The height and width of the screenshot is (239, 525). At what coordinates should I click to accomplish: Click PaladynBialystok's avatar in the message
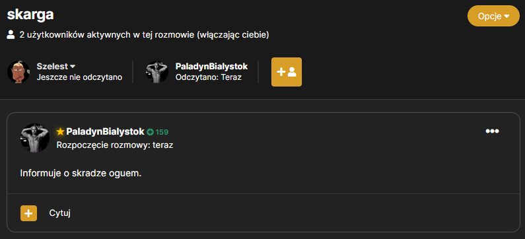click(35, 138)
